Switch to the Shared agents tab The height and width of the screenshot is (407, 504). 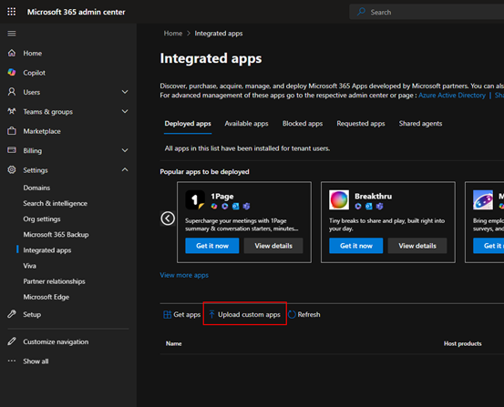pos(420,124)
